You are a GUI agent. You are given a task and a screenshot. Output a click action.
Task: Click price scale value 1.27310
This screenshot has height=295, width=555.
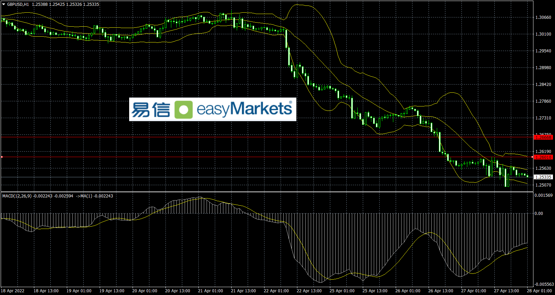pyautogui.click(x=543, y=118)
